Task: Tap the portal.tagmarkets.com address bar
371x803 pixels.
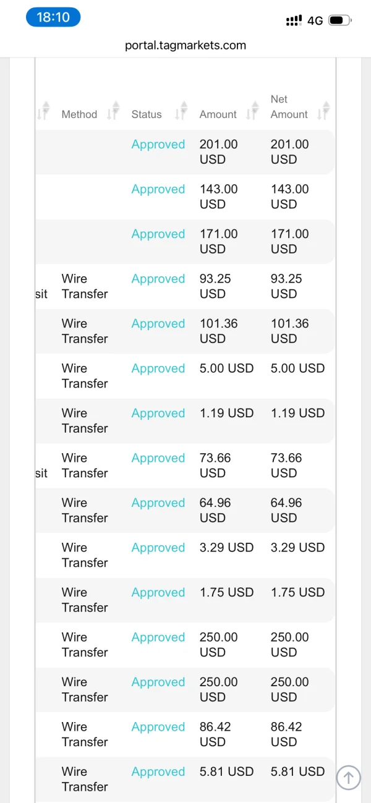Action: (185, 45)
